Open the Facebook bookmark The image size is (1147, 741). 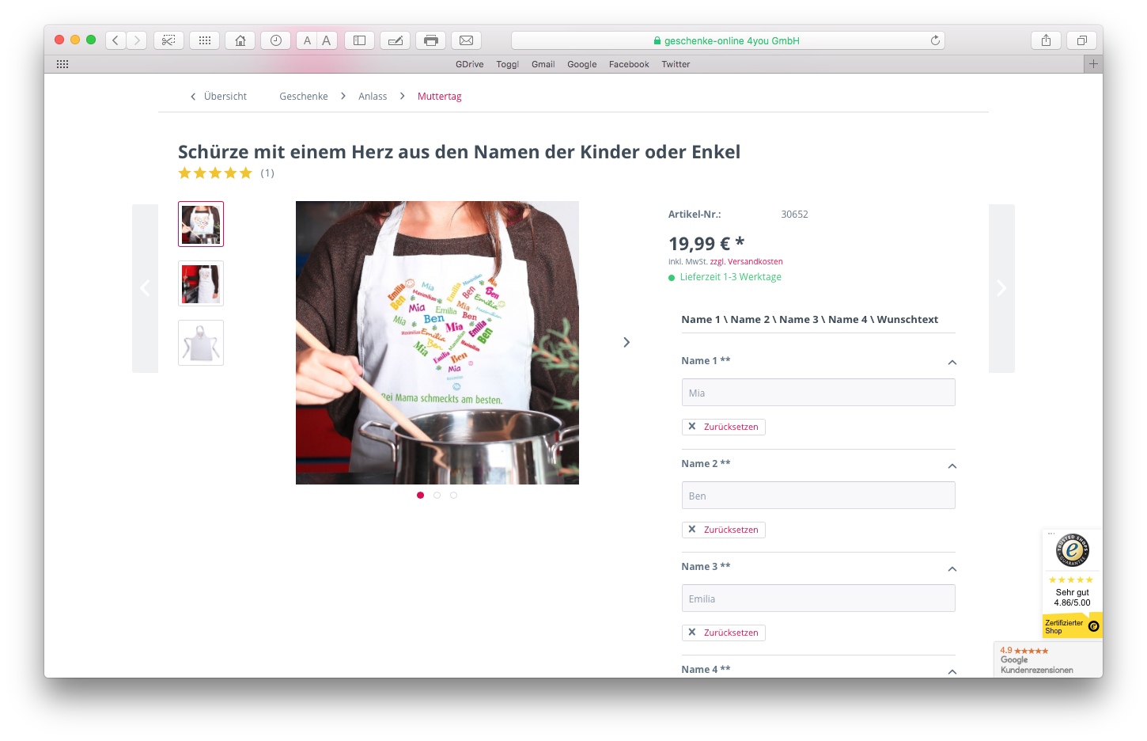629,65
